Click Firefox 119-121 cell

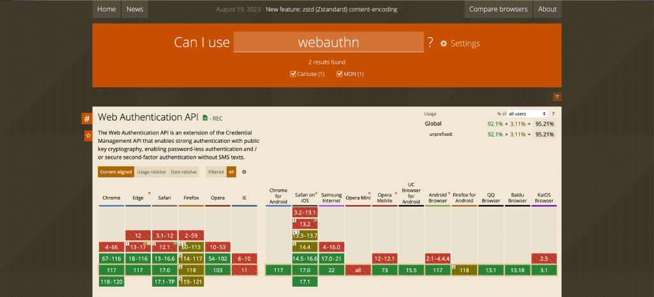(x=191, y=282)
